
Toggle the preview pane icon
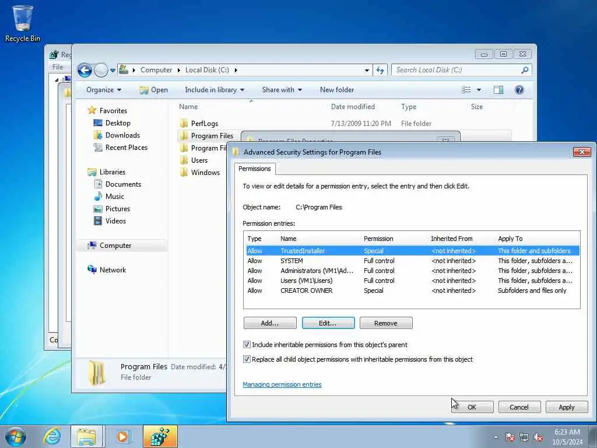tap(498, 90)
